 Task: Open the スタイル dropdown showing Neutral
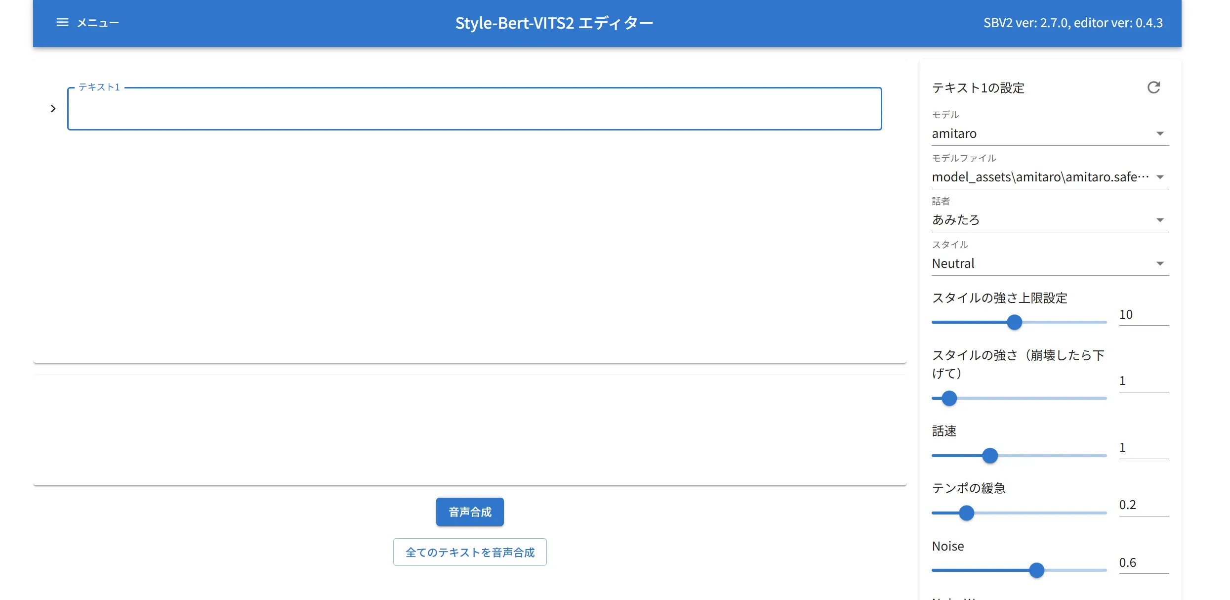pos(1049,263)
